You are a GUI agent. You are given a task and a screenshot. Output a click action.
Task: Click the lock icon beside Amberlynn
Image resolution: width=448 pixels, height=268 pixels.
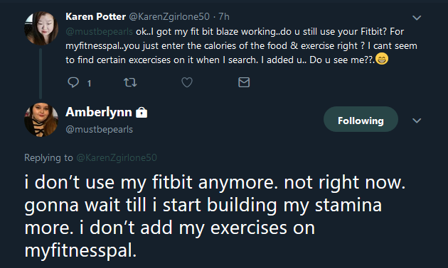click(142, 112)
